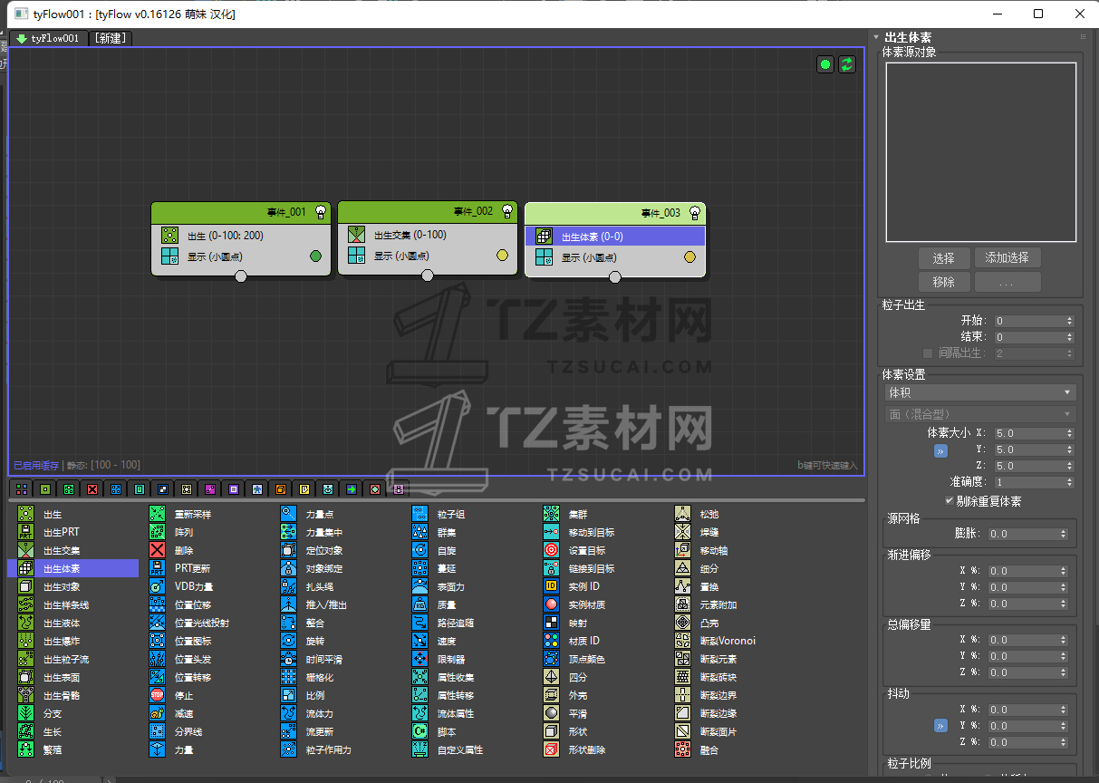The width and height of the screenshot is (1099, 783).
Task: Choose the 位置头发 operator icon
Action: pyautogui.click(x=158, y=659)
